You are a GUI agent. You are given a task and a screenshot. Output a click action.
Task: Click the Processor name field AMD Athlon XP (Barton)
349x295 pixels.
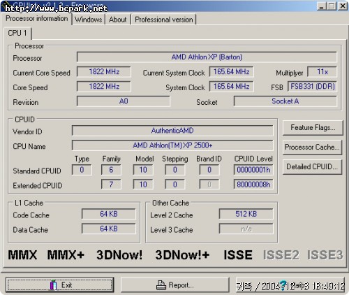point(207,57)
